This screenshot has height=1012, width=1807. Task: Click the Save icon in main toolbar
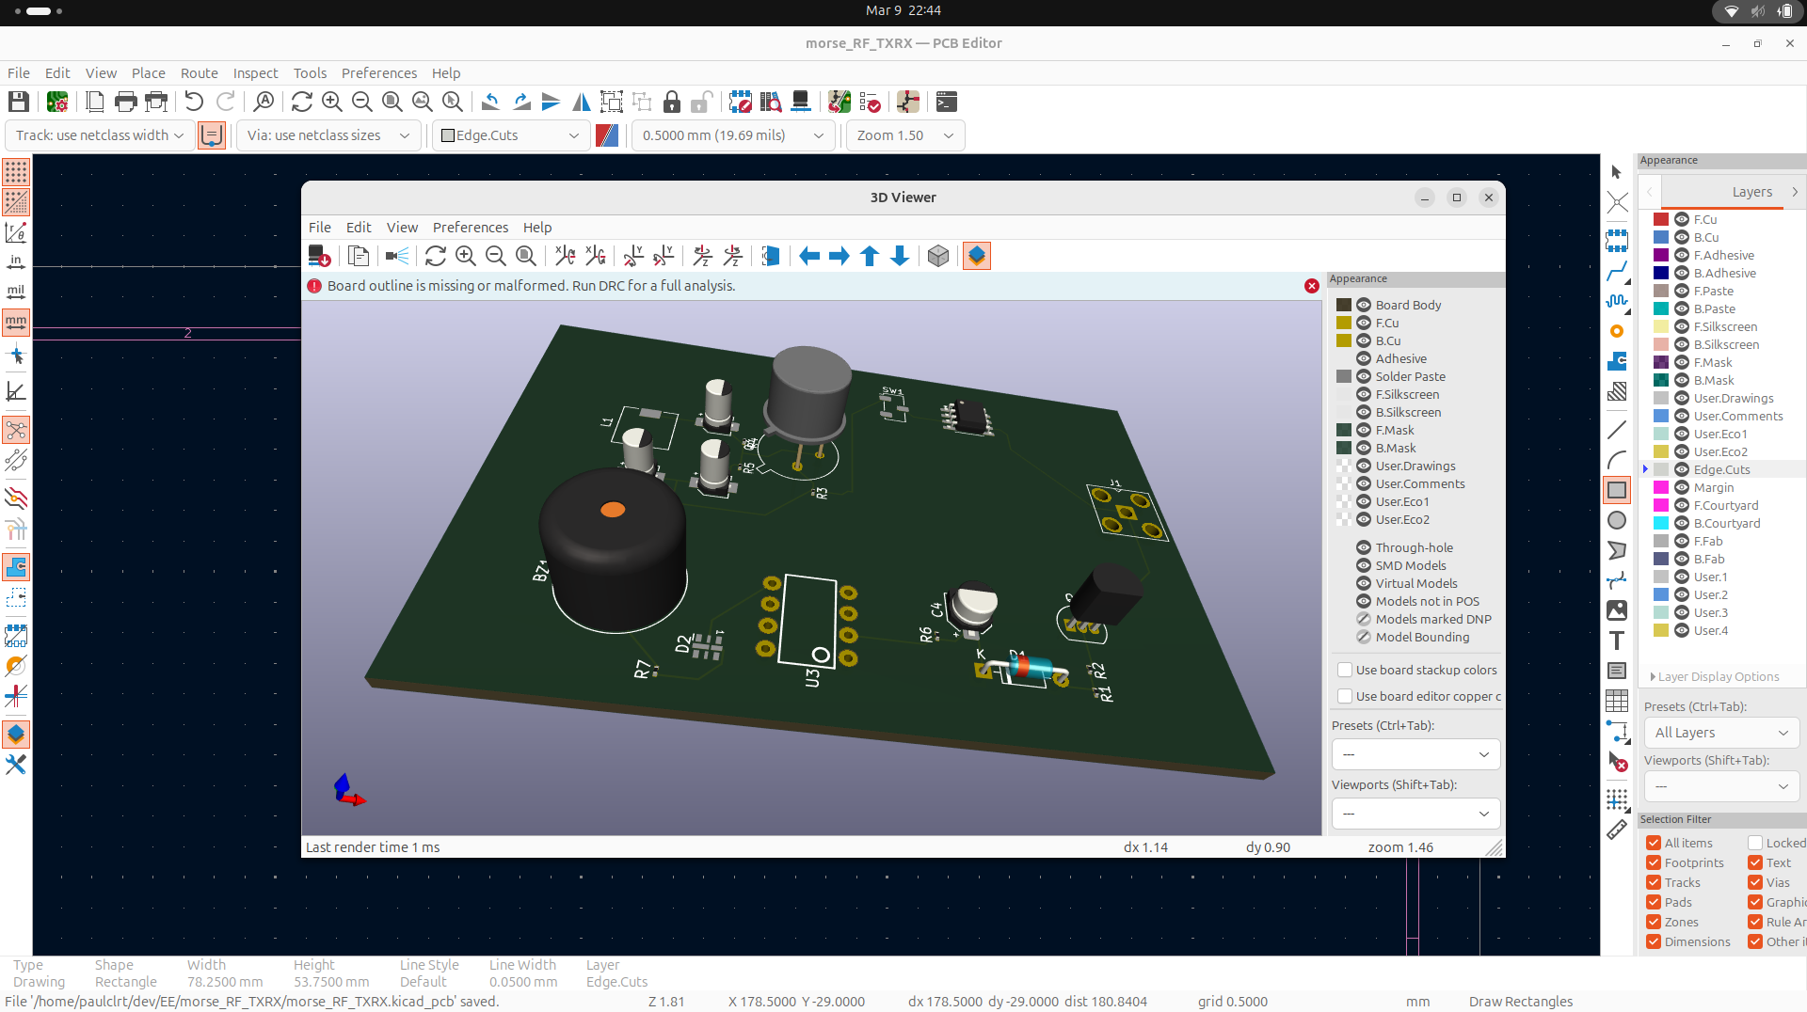[x=18, y=102]
